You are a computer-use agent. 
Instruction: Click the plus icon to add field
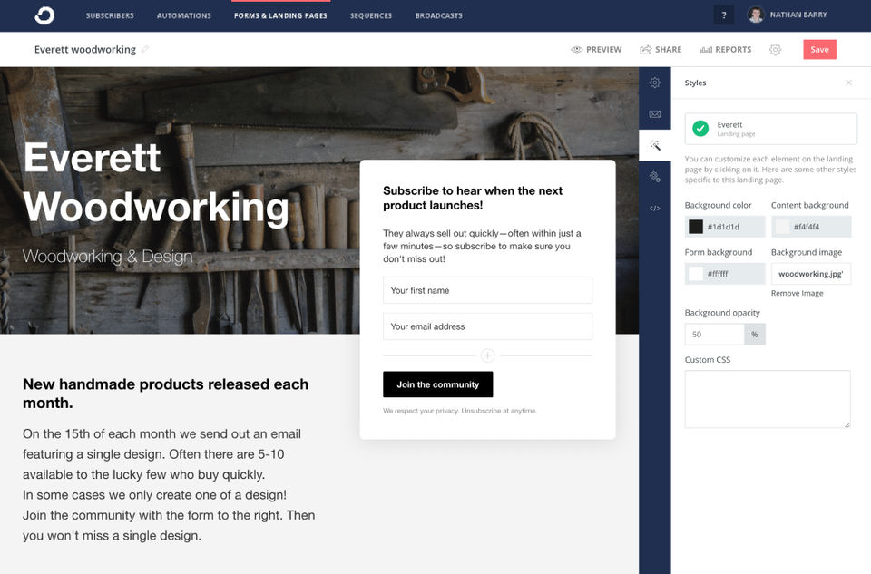(x=487, y=355)
